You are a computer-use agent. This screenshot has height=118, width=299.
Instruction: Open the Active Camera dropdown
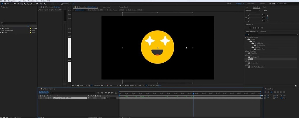pos(131,85)
